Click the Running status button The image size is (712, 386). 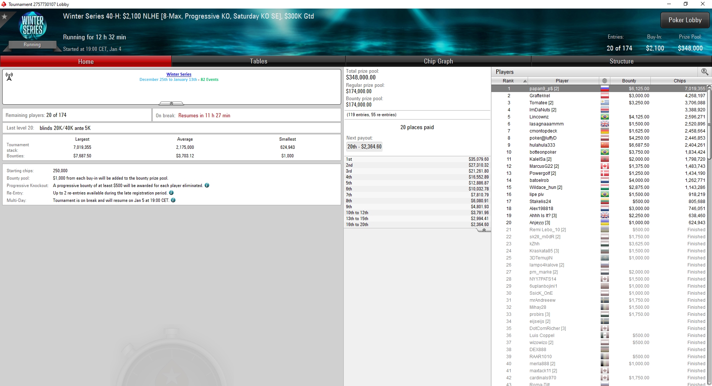32,45
